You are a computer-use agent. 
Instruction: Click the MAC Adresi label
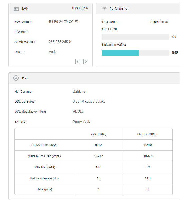(23, 22)
